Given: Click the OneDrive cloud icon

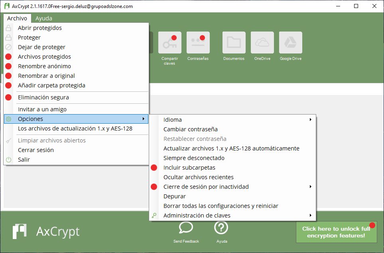Looking at the screenshot, I should (x=262, y=43).
